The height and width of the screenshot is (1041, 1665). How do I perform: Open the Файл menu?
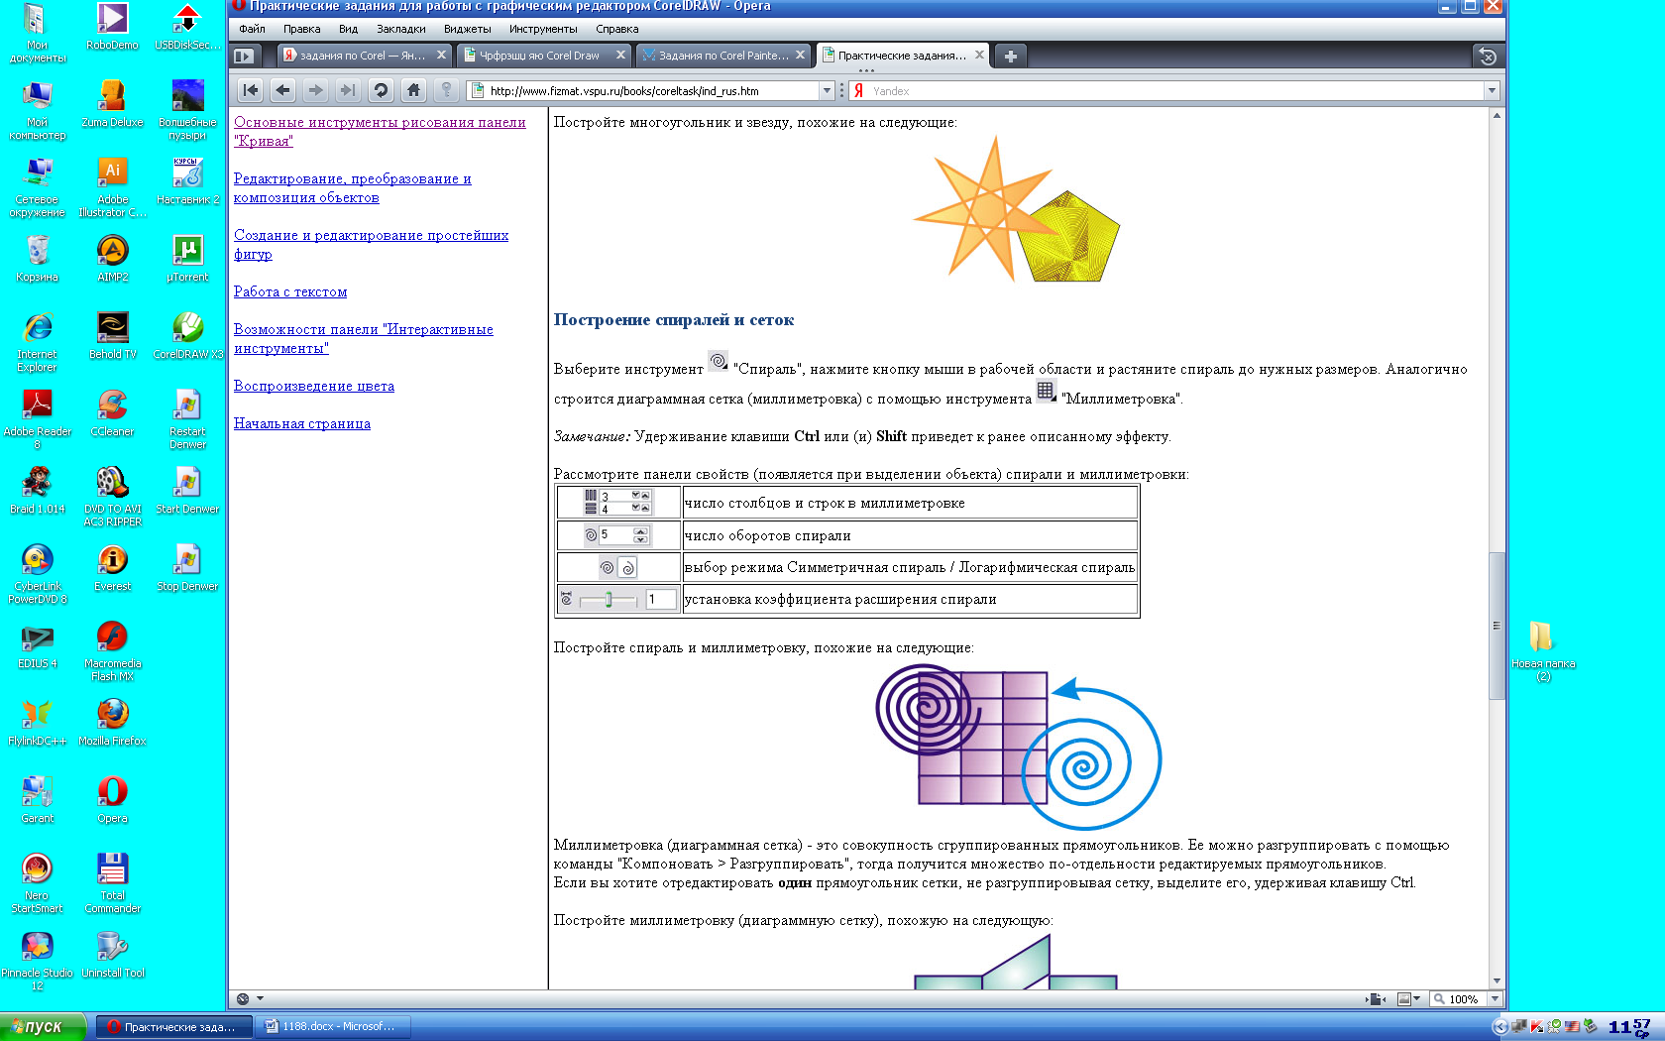coord(252,29)
